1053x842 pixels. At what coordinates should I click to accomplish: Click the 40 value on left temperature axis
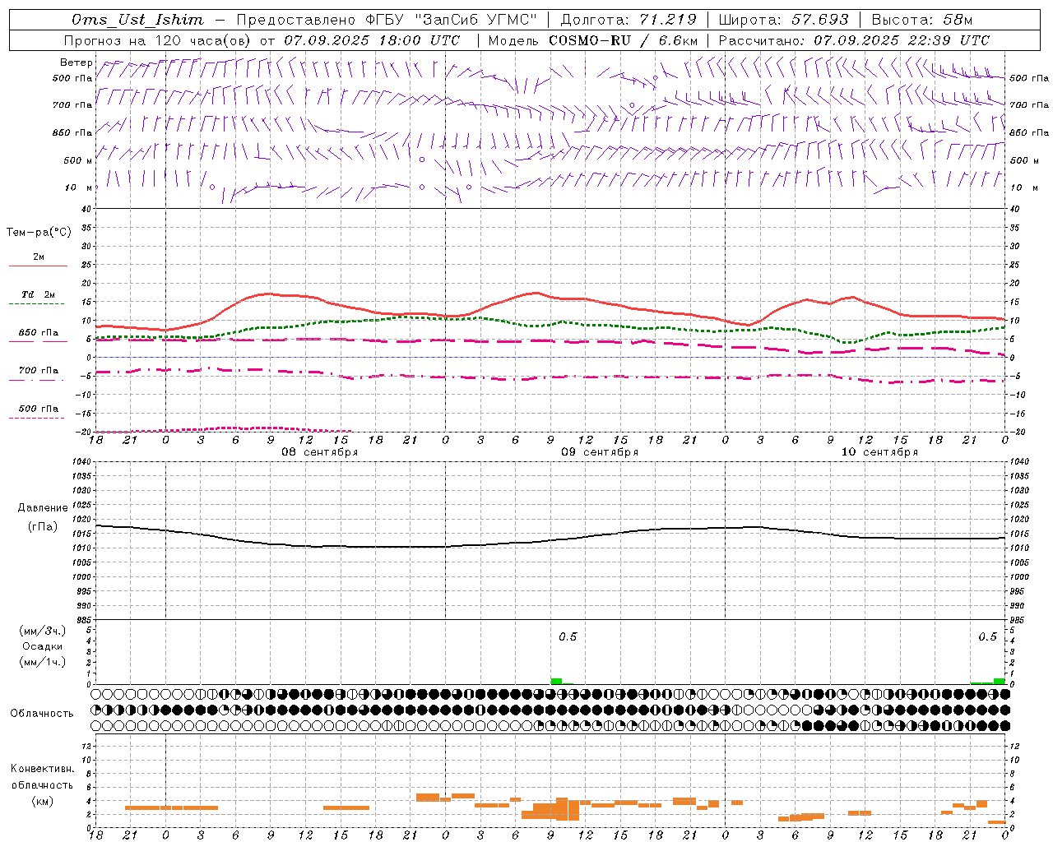pos(86,209)
